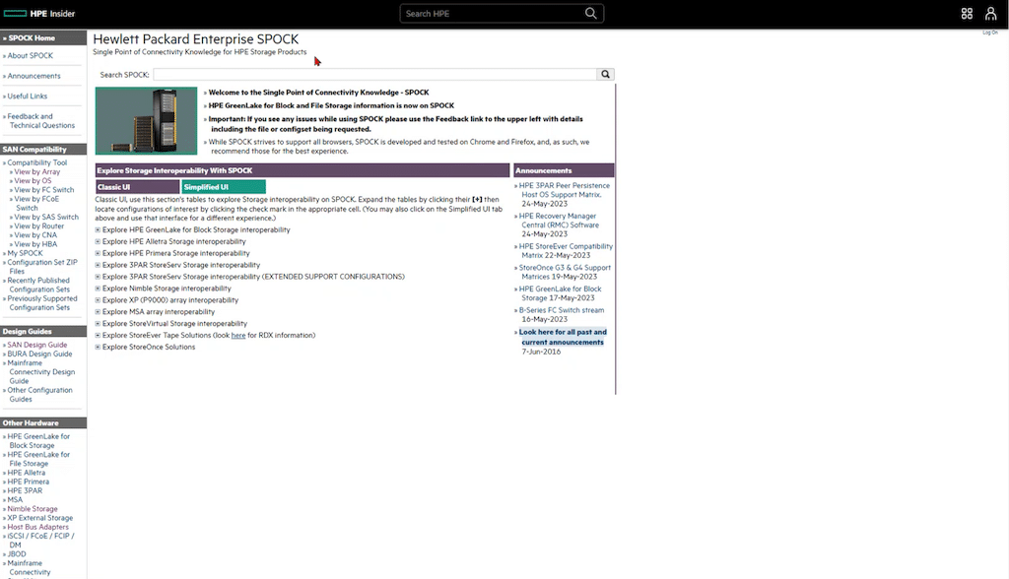Open Useful Links in sidebar
Screen dimensions: 1009x579
(27, 96)
